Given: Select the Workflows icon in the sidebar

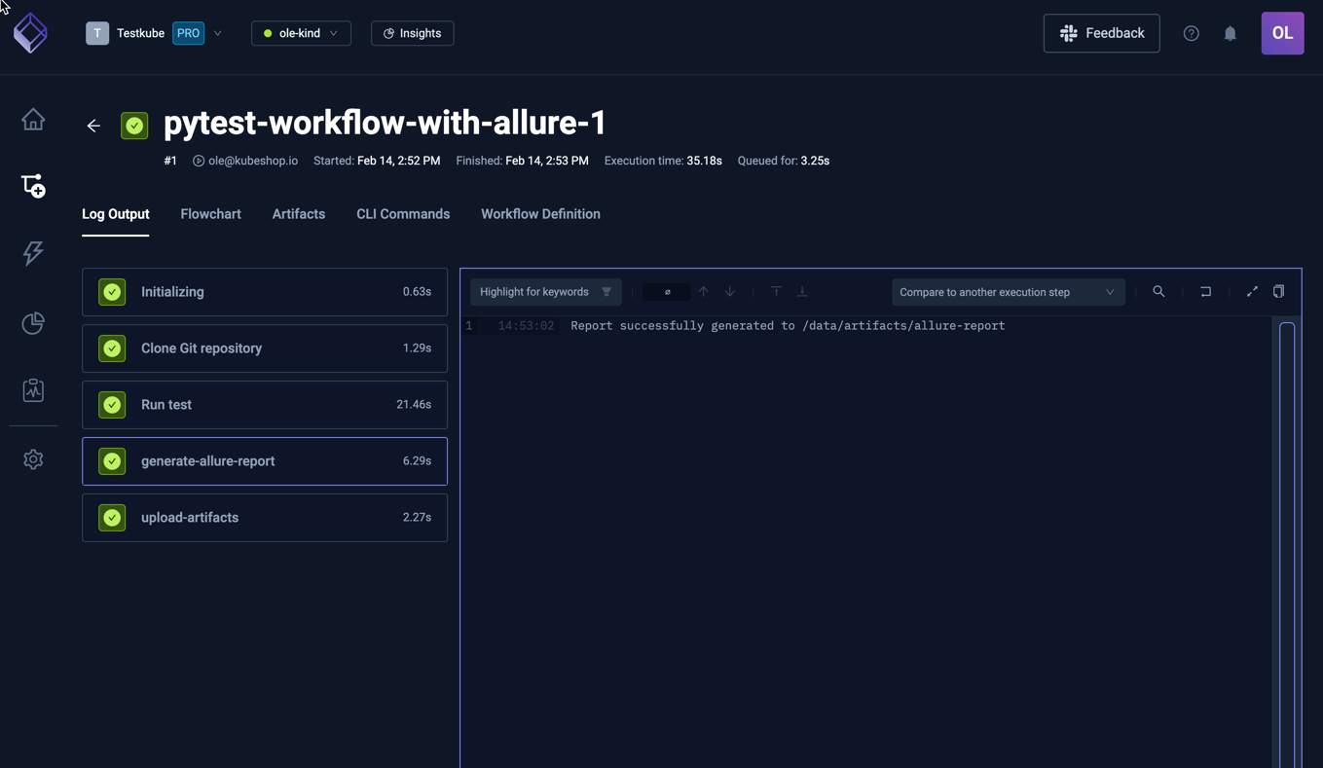Looking at the screenshot, I should click(x=32, y=185).
